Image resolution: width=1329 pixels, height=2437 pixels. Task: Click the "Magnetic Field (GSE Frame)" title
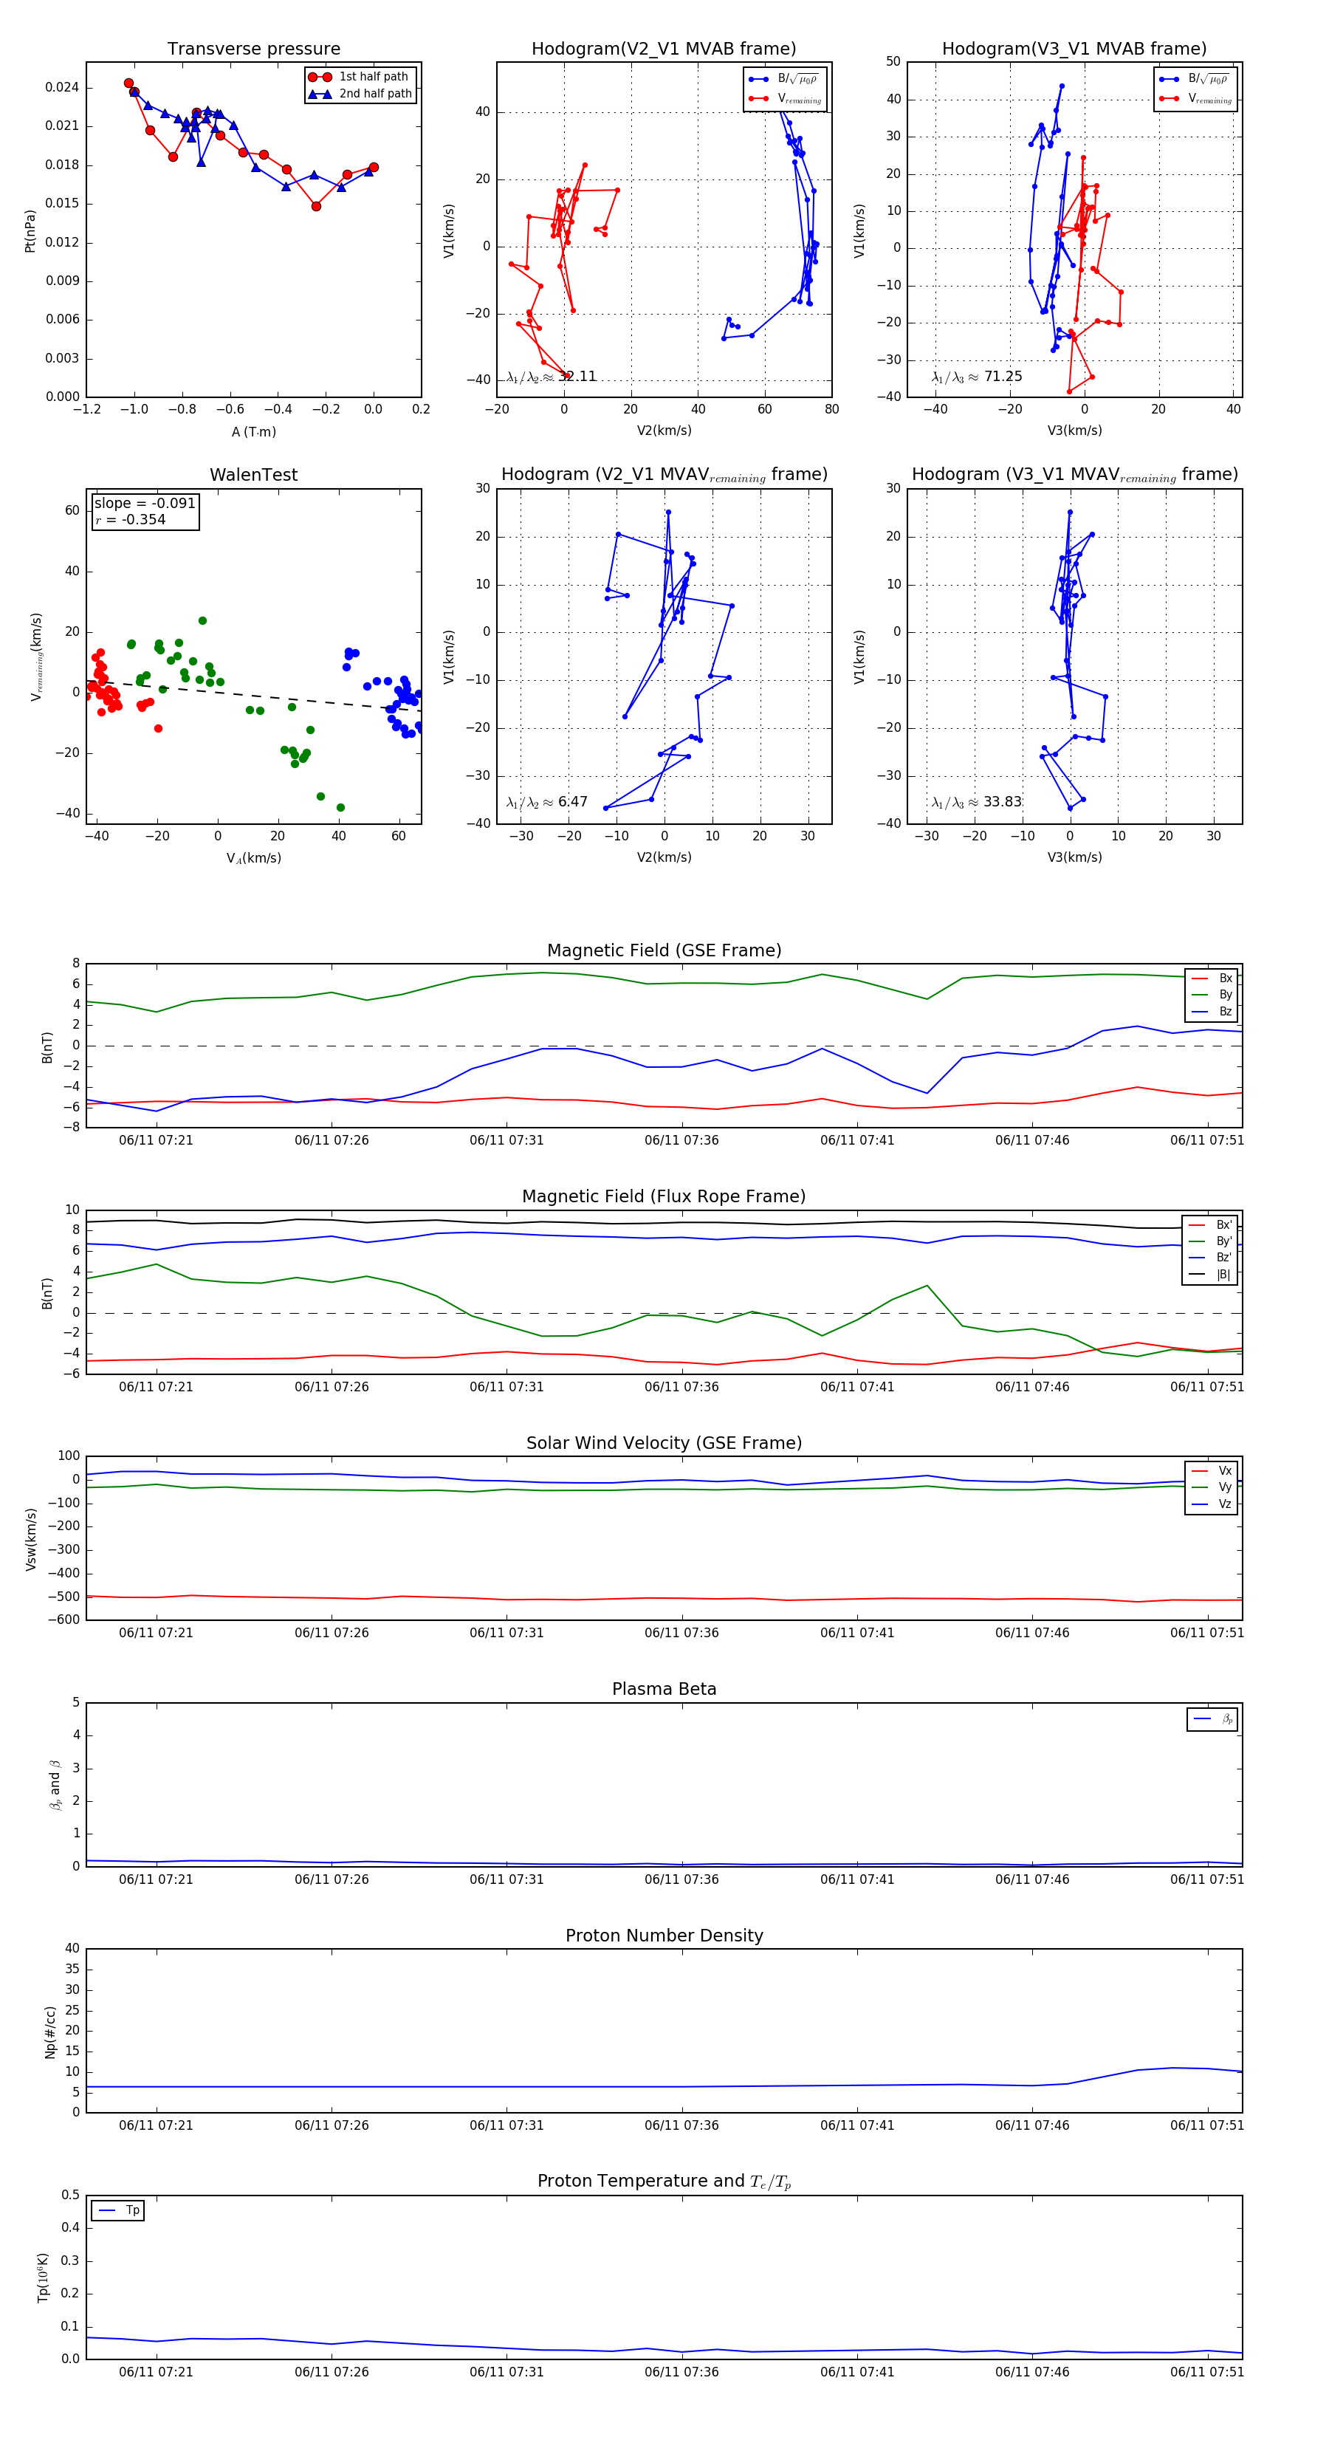pyautogui.click(x=664, y=950)
